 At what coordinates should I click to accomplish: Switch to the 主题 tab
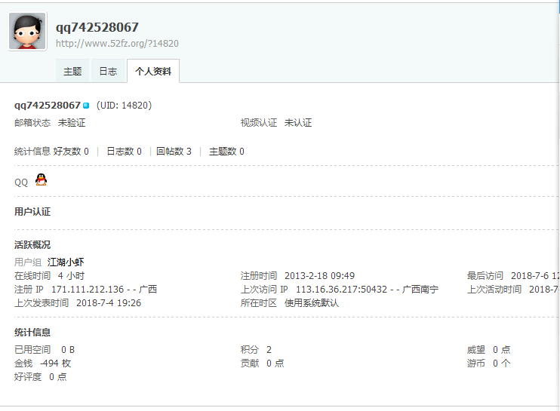click(x=72, y=72)
